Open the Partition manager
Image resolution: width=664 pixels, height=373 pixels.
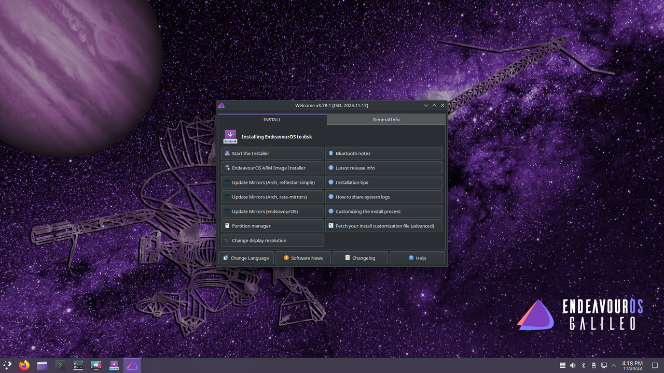point(272,226)
